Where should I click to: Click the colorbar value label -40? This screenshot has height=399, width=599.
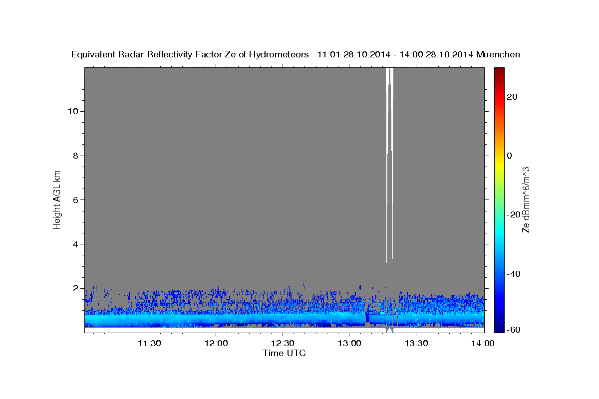[514, 274]
